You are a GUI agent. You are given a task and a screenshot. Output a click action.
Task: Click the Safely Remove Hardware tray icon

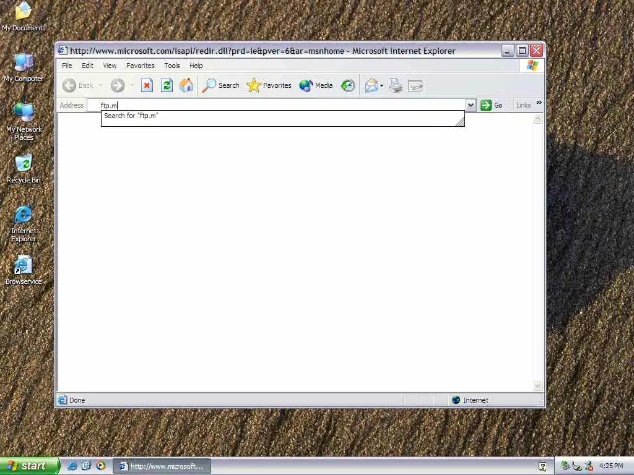tap(565, 466)
